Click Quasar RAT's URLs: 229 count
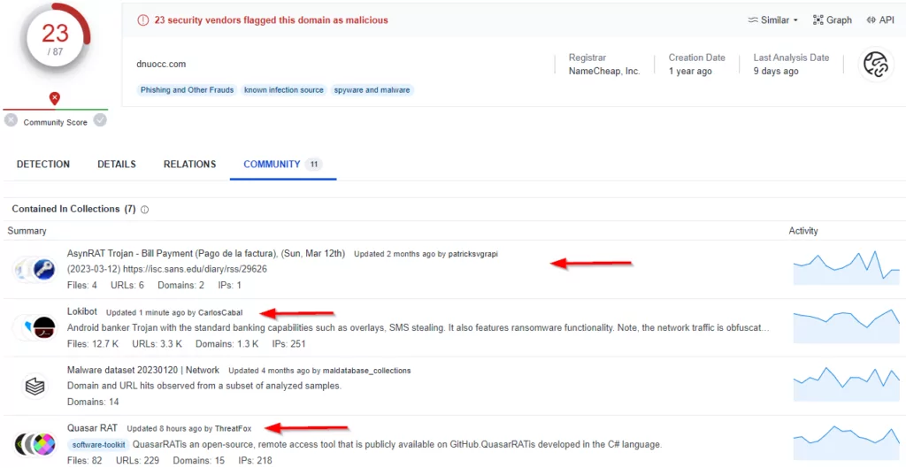This screenshot has height=468, width=906. [x=136, y=461]
